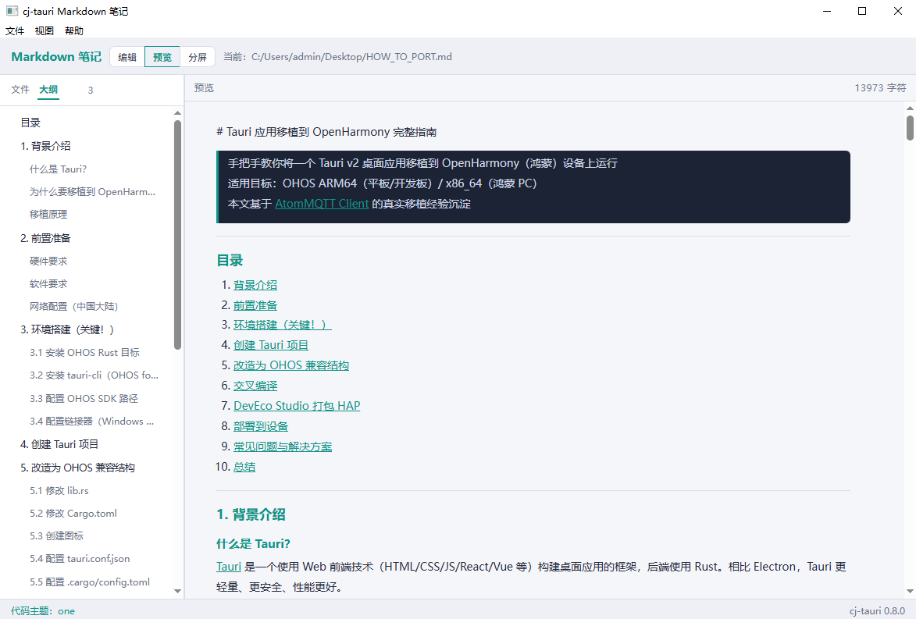Select outline item 什么是 Tauri?
The image size is (916, 619).
pyautogui.click(x=58, y=169)
